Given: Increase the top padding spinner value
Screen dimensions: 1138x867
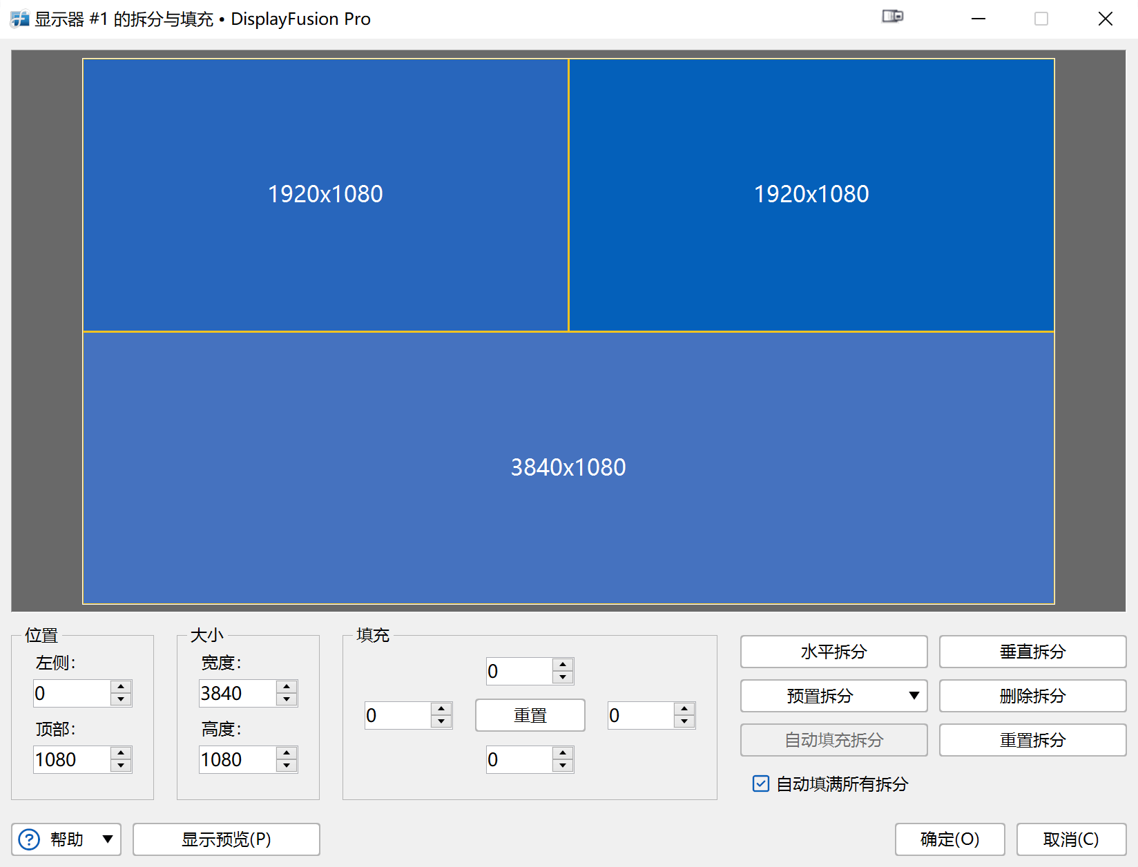Looking at the screenshot, I should click(x=563, y=665).
